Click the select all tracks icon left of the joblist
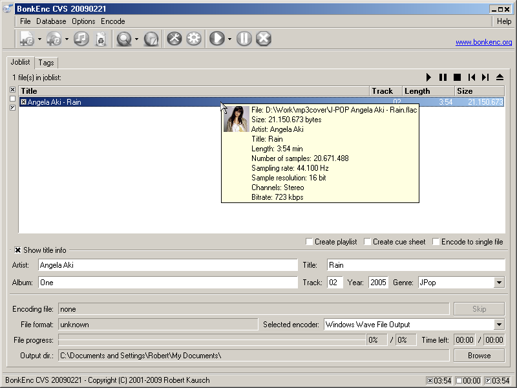The height and width of the screenshot is (388, 517). (12, 89)
